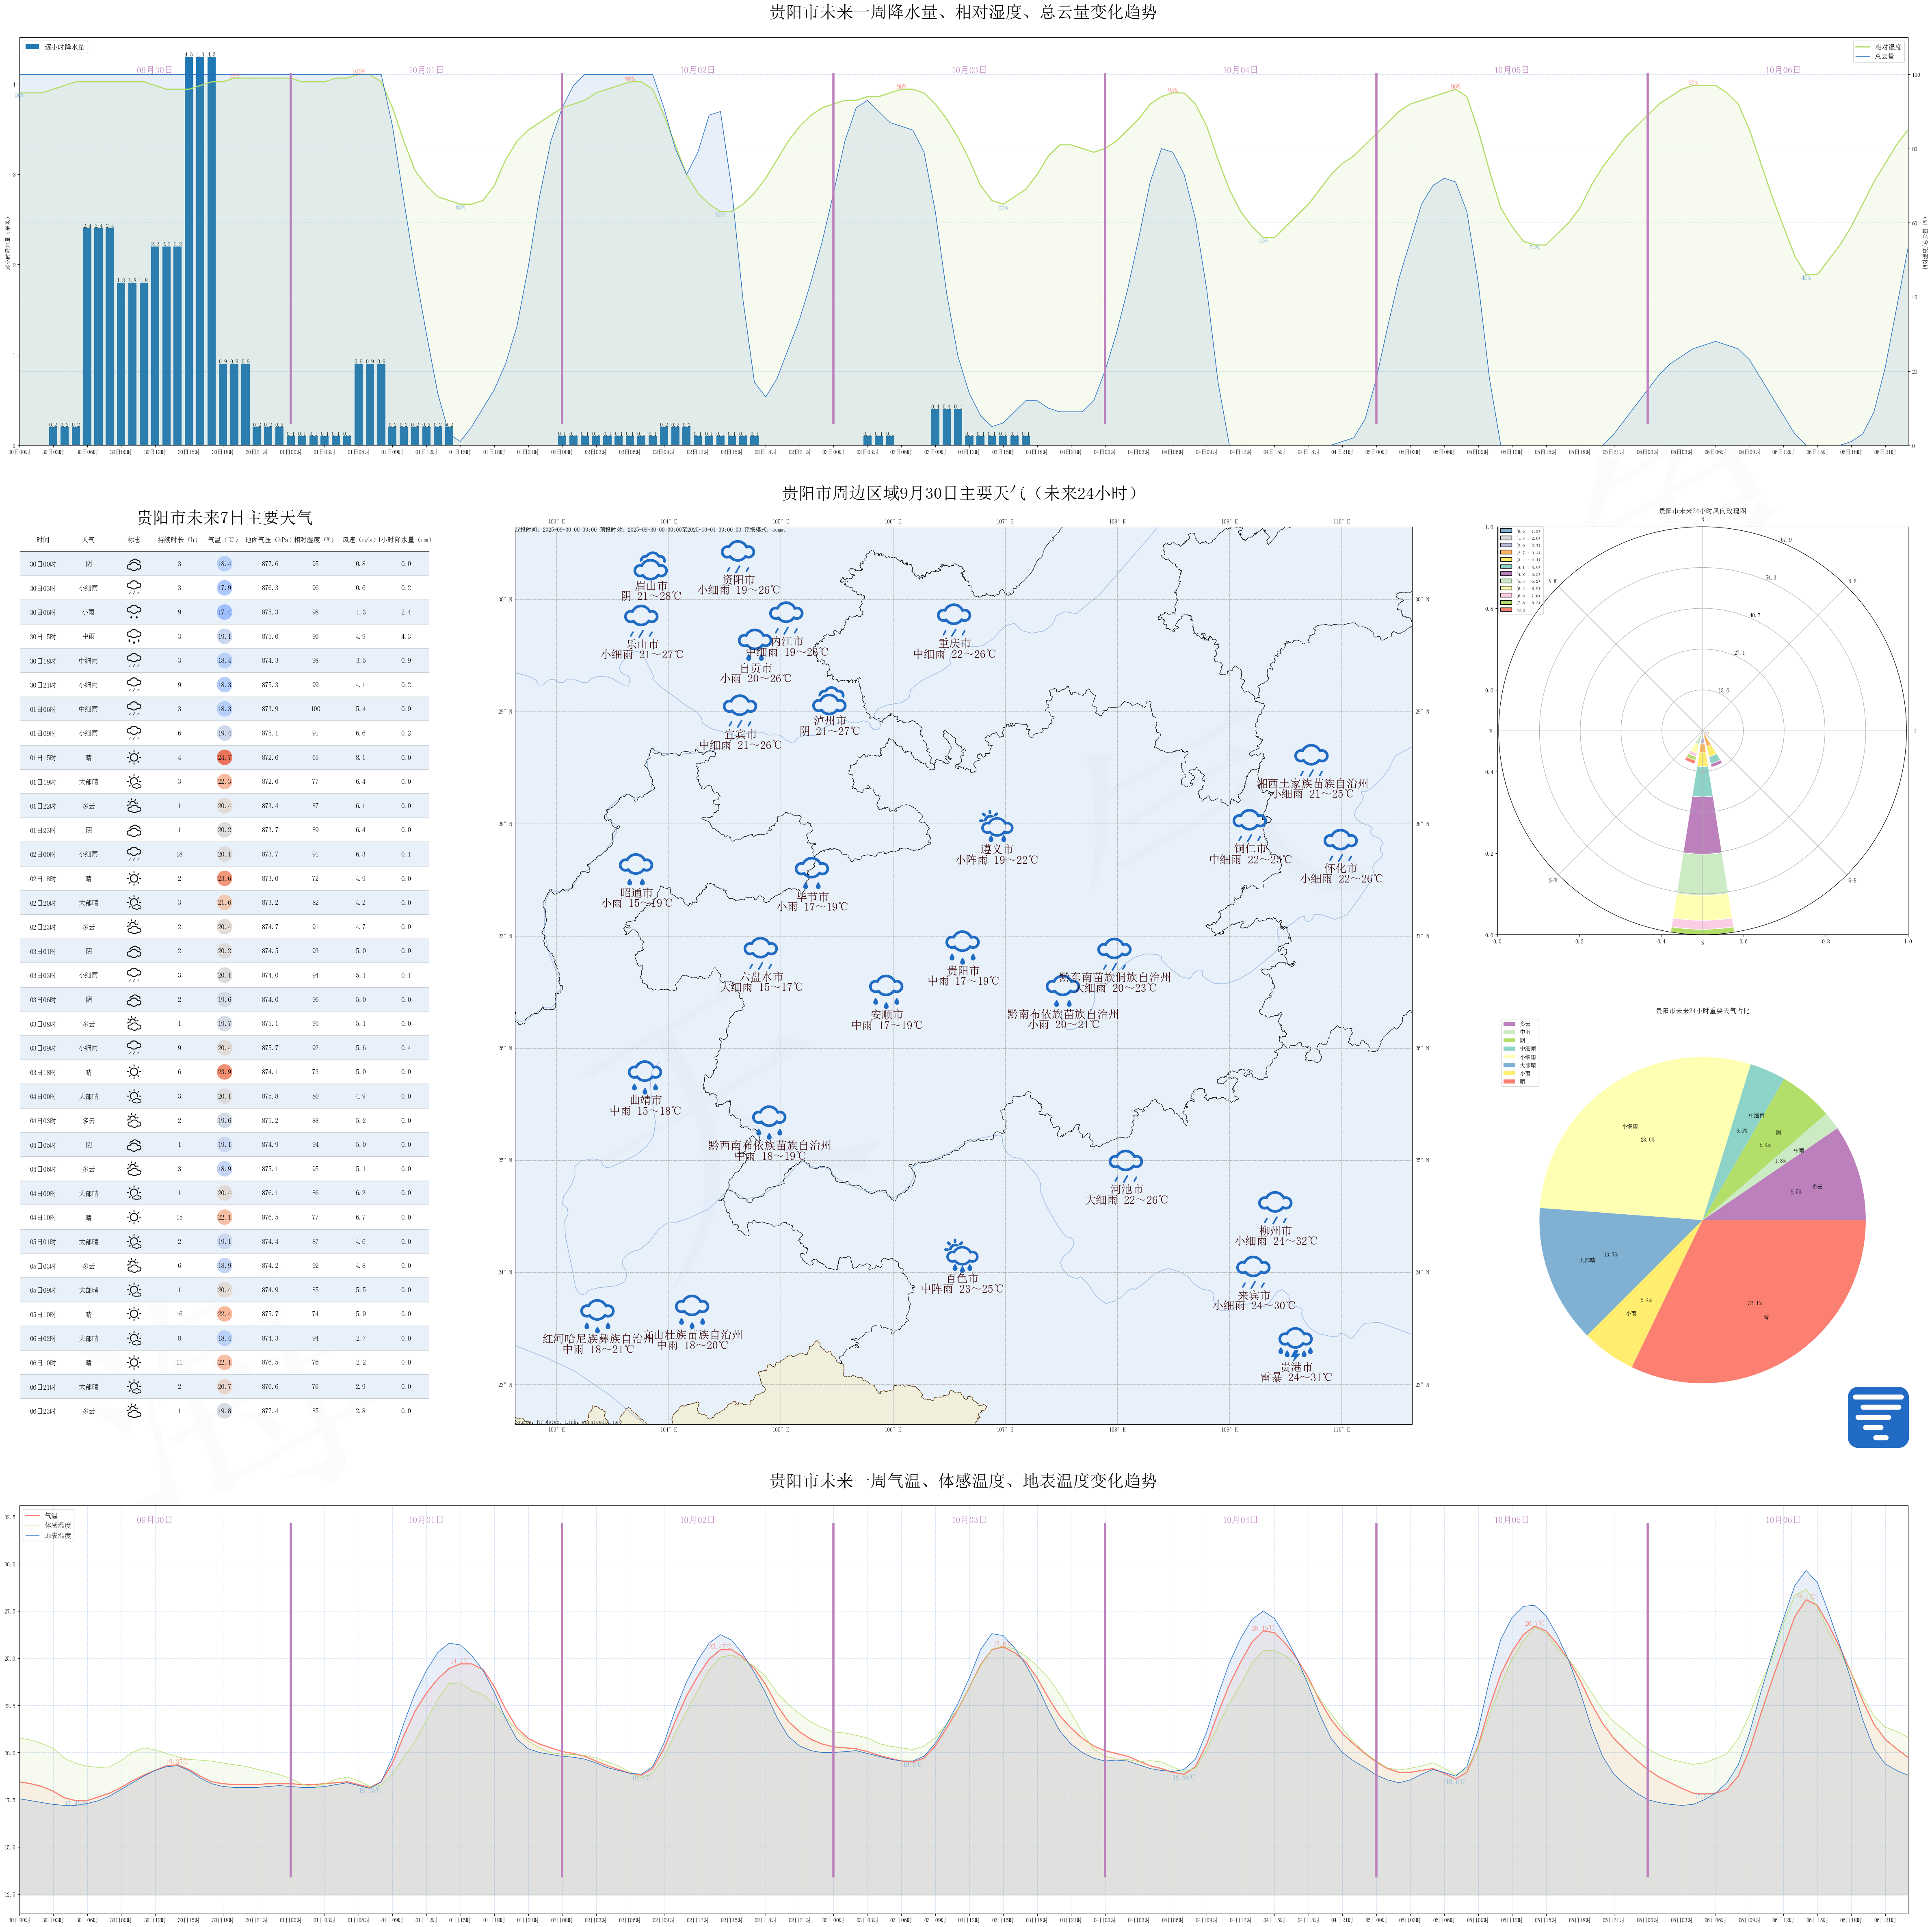Click the rain icon in 30日15时 row
The width and height of the screenshot is (1932, 1927).
pos(134,636)
